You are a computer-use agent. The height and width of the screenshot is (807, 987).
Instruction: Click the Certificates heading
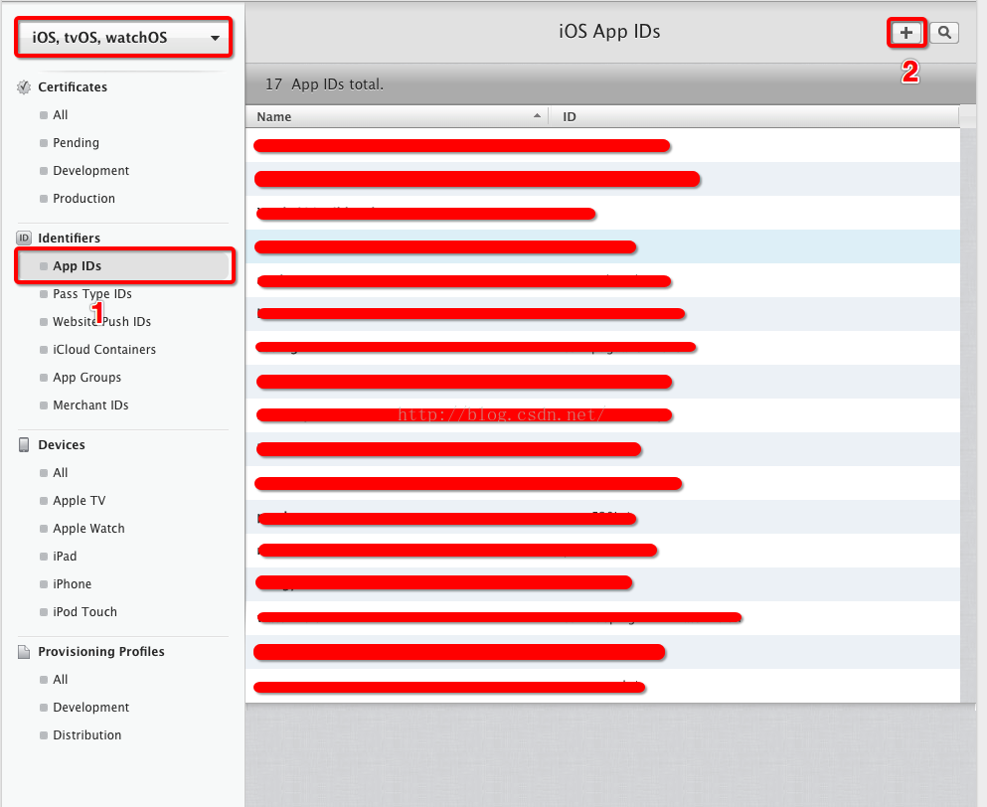pos(73,86)
